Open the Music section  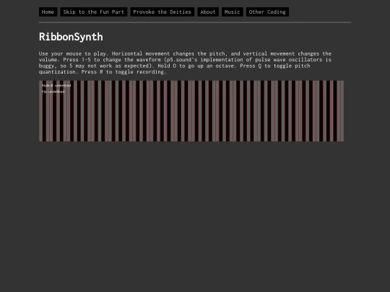pyautogui.click(x=233, y=12)
